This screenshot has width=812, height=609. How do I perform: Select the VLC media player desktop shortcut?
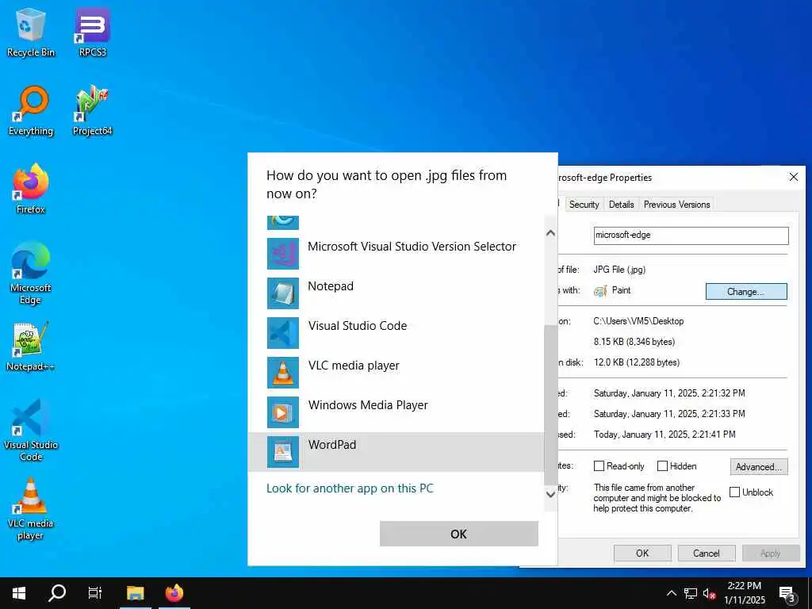click(x=31, y=509)
